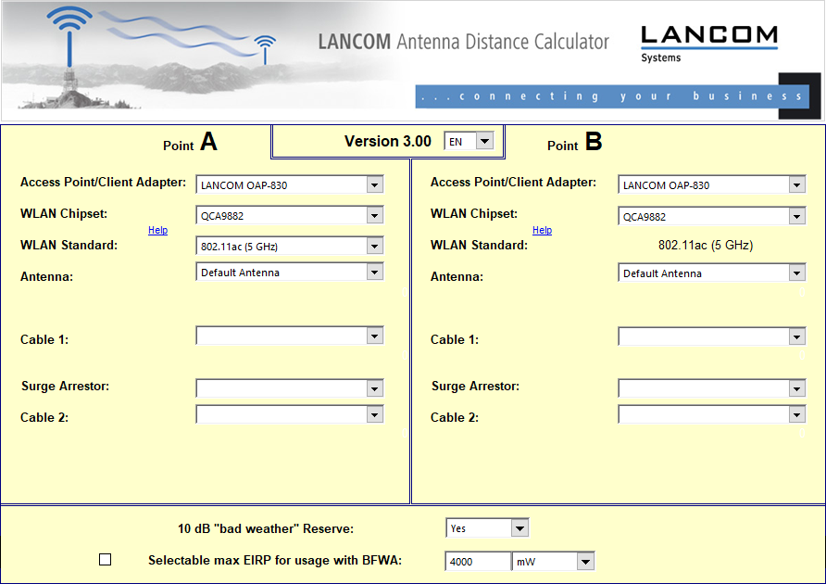Image resolution: width=826 pixels, height=584 pixels.
Task: Expand Point A Antenna dropdown
Action: [x=289, y=273]
